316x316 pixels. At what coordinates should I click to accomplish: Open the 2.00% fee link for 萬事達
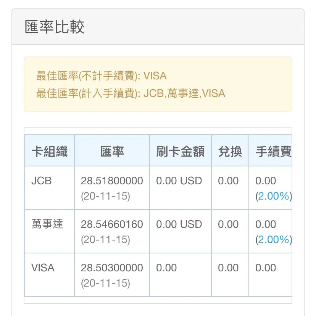click(x=273, y=240)
